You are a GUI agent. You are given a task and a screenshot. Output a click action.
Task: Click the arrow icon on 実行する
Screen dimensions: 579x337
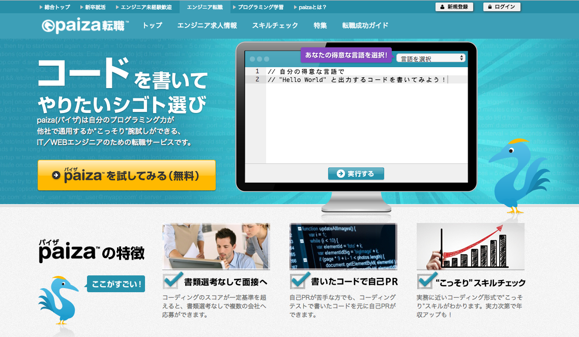click(x=341, y=174)
